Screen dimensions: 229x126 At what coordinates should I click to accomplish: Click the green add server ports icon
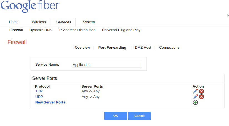click(x=195, y=102)
